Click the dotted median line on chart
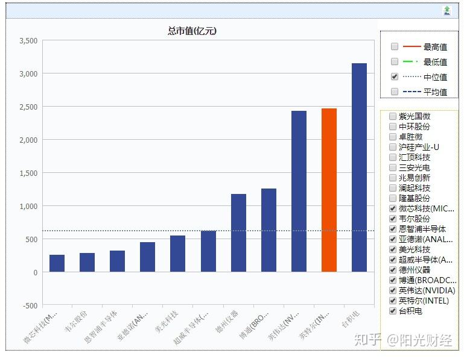The image size is (464, 359). 208,231
